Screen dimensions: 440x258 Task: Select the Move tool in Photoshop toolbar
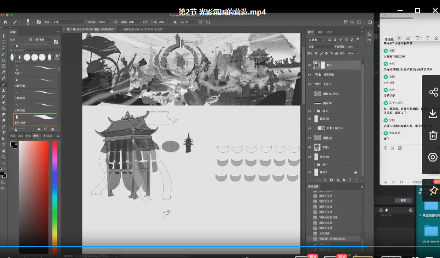point(3,36)
